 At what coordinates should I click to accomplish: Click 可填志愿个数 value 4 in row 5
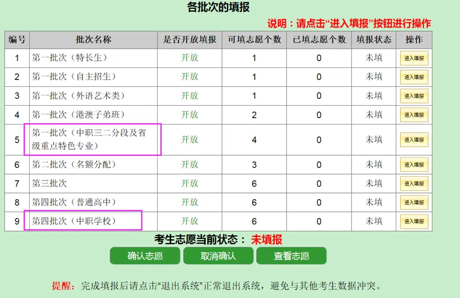click(x=254, y=140)
